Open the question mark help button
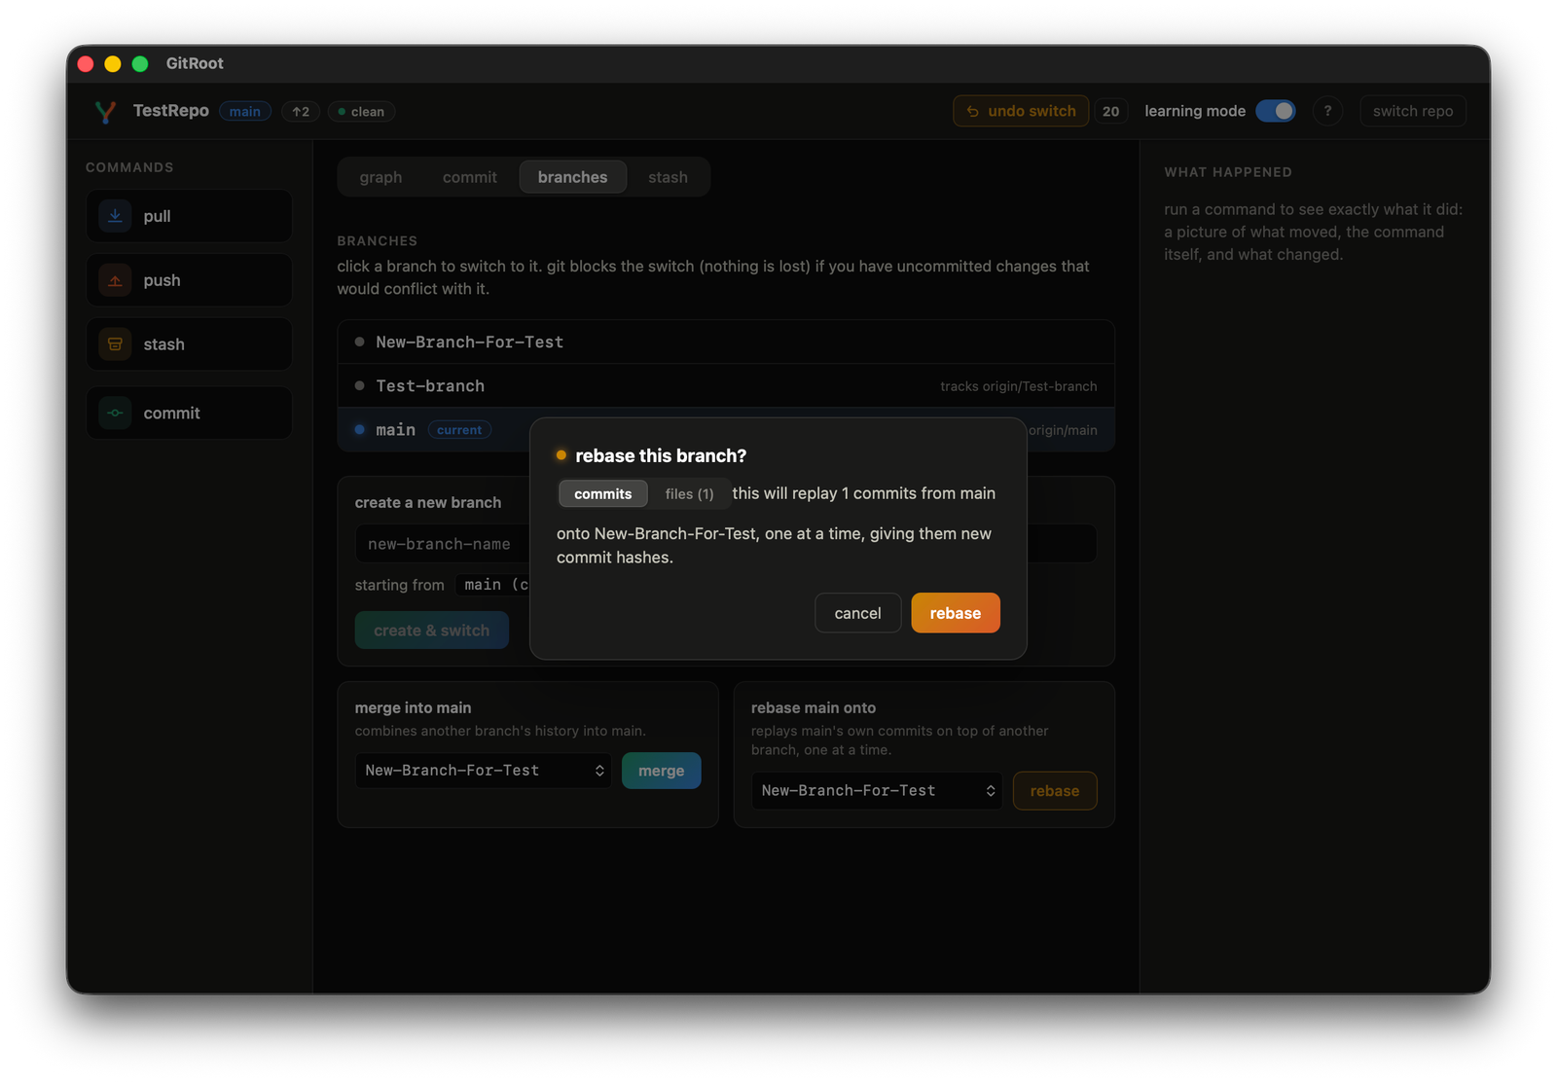The image size is (1557, 1082). click(1327, 111)
